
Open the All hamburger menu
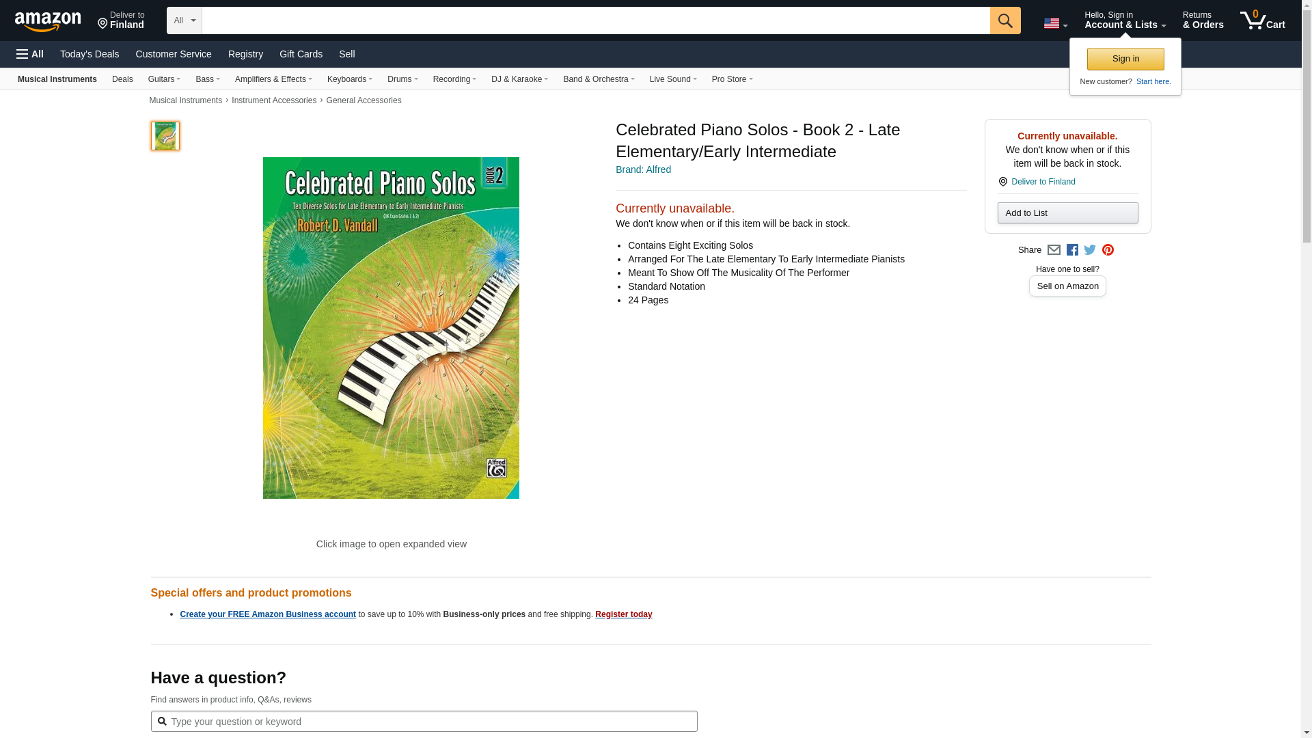30,54
